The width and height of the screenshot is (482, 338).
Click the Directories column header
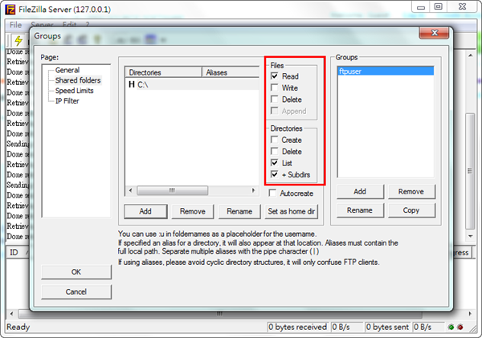(164, 72)
